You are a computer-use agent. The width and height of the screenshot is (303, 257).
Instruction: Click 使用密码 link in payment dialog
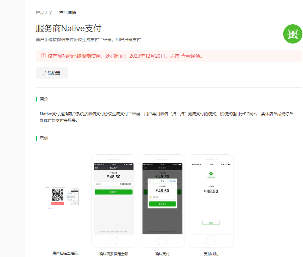pos(172,181)
